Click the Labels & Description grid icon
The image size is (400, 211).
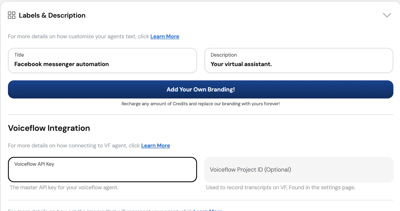[x=11, y=15]
